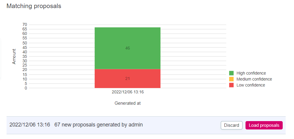Image resolution: width=294 pixels, height=139 pixels.
Task: Click the orange Medium confidence legend swatch
Action: (x=231, y=79)
